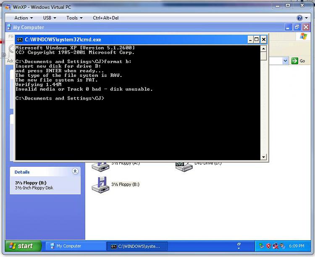315x257 pixels.
Task: Click the network connection tray icon
Action: (x=276, y=246)
